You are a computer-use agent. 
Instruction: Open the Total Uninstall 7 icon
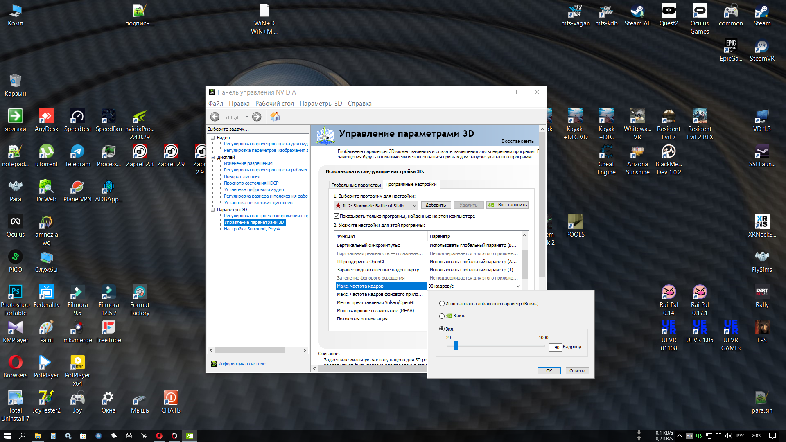[x=15, y=406]
